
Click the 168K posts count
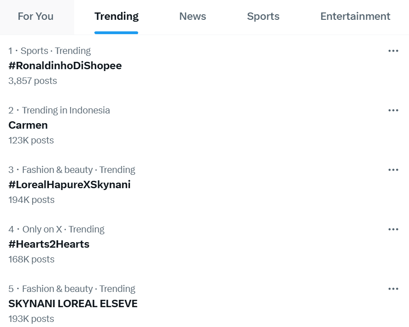click(31, 259)
